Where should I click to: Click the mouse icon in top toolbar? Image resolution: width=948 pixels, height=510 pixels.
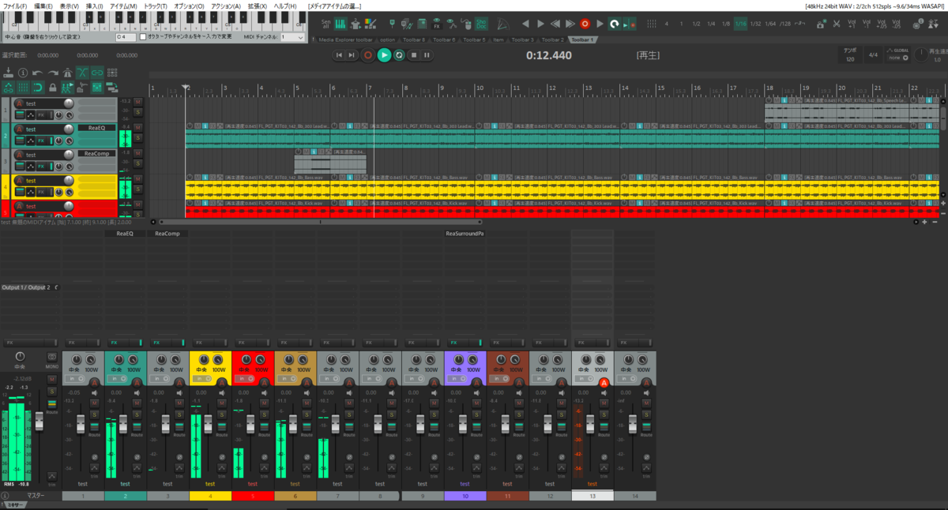pos(468,24)
